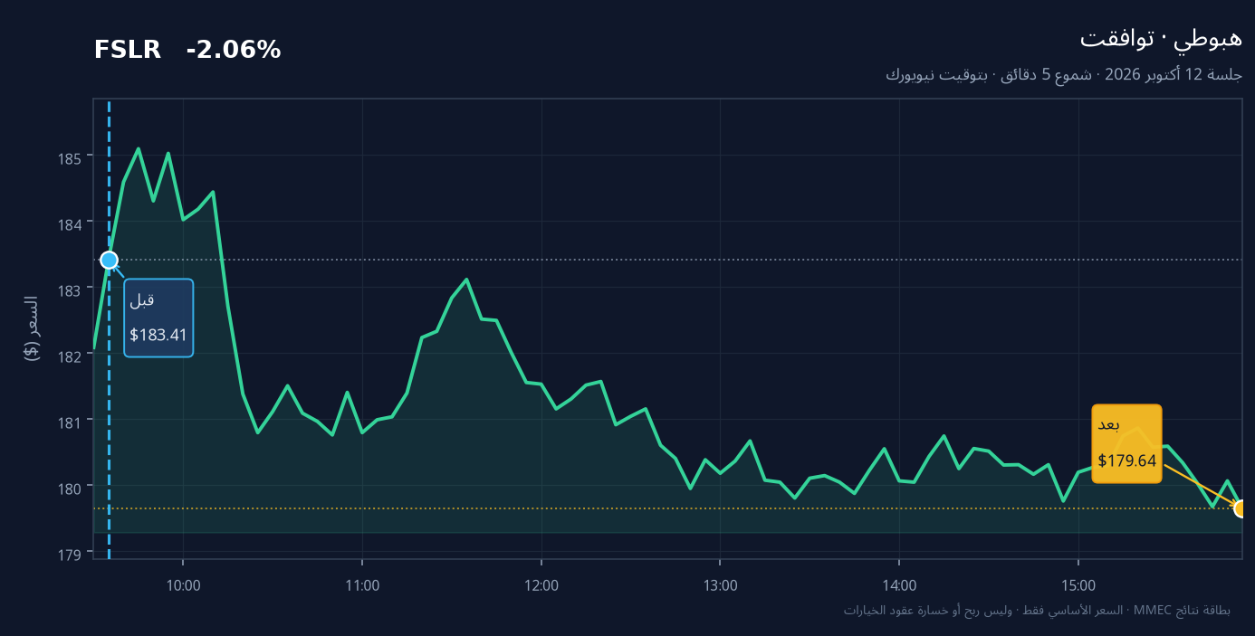Click the 15:00 time axis label
The height and width of the screenshot is (636, 1255).
click(x=1078, y=585)
